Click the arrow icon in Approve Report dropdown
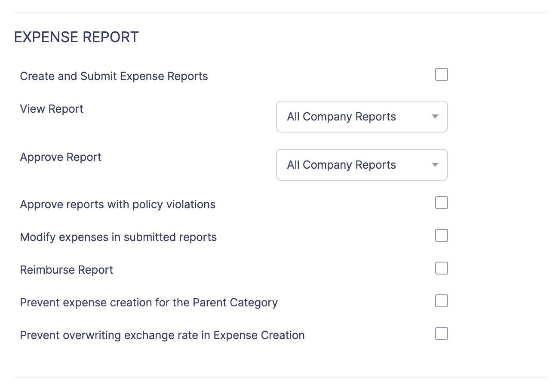553x389 pixels. coord(435,165)
